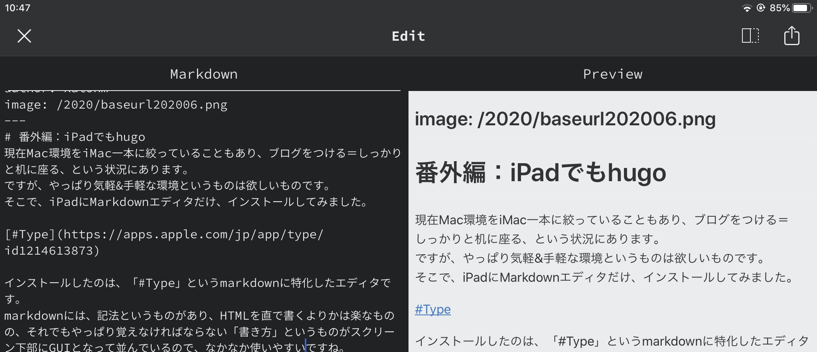Place cursor on markdown image path line

(x=116, y=105)
